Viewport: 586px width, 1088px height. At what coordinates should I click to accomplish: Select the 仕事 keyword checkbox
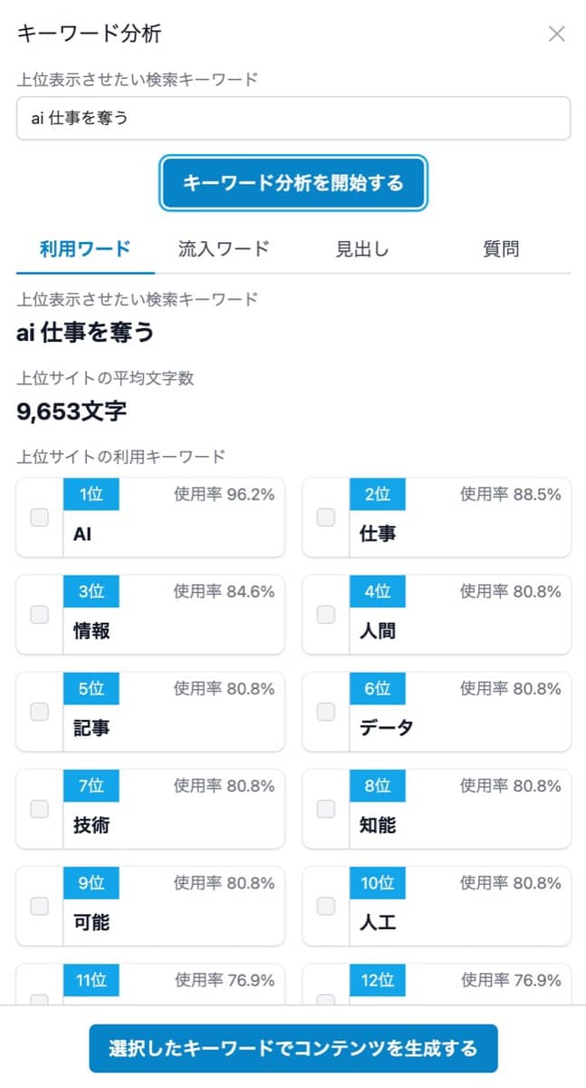pos(325,517)
